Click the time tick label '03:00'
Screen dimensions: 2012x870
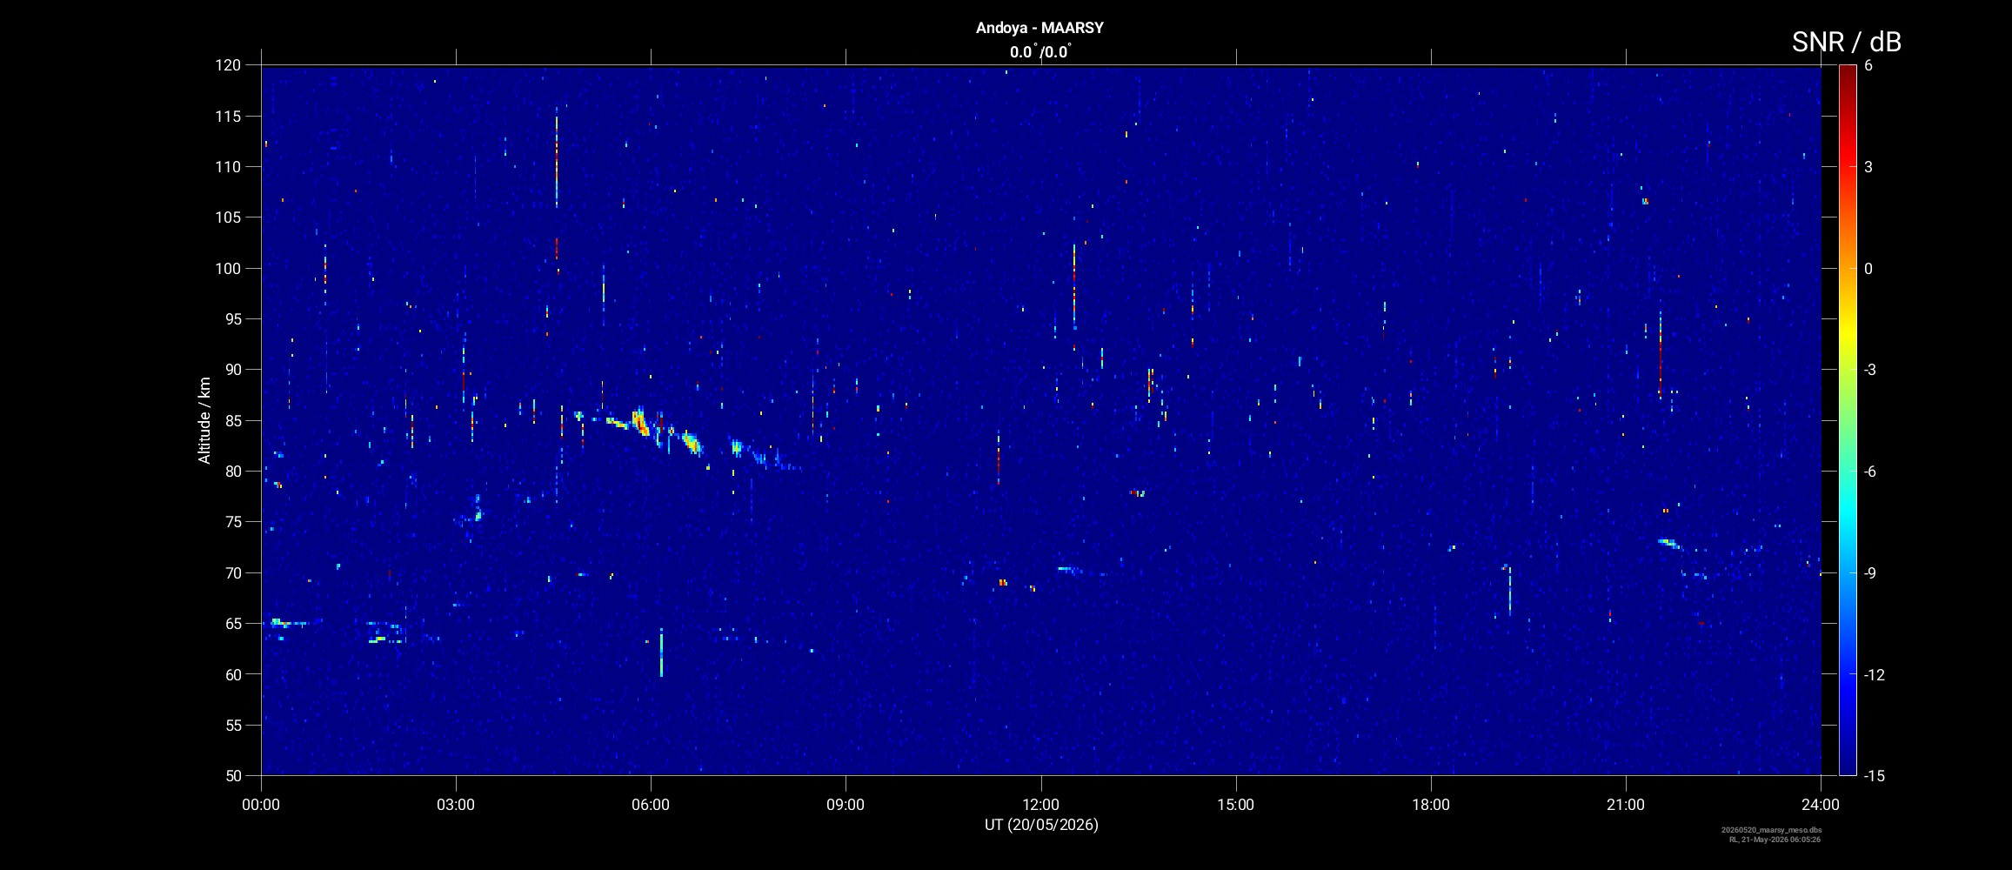pyautogui.click(x=456, y=805)
